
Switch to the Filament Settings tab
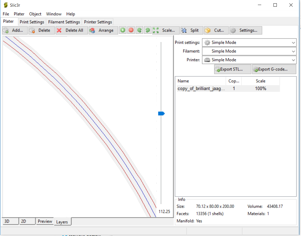click(64, 22)
